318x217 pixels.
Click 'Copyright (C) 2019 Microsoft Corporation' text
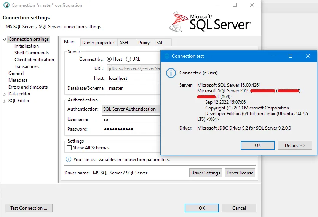pyautogui.click(x=247, y=108)
